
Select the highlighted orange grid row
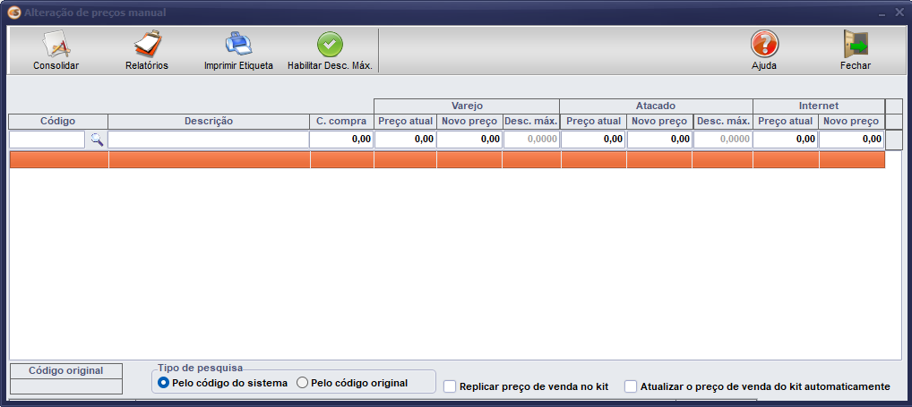446,160
